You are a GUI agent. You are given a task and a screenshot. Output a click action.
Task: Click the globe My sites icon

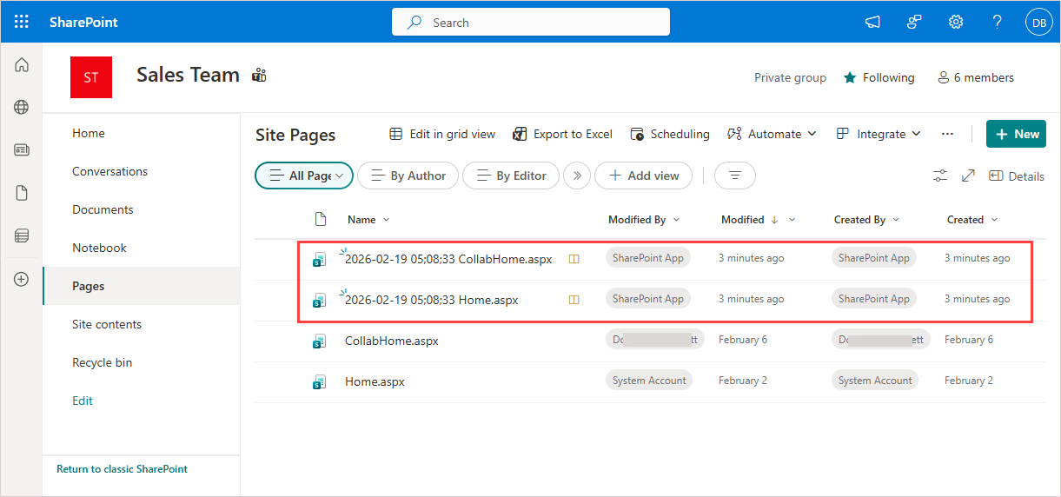coord(22,108)
